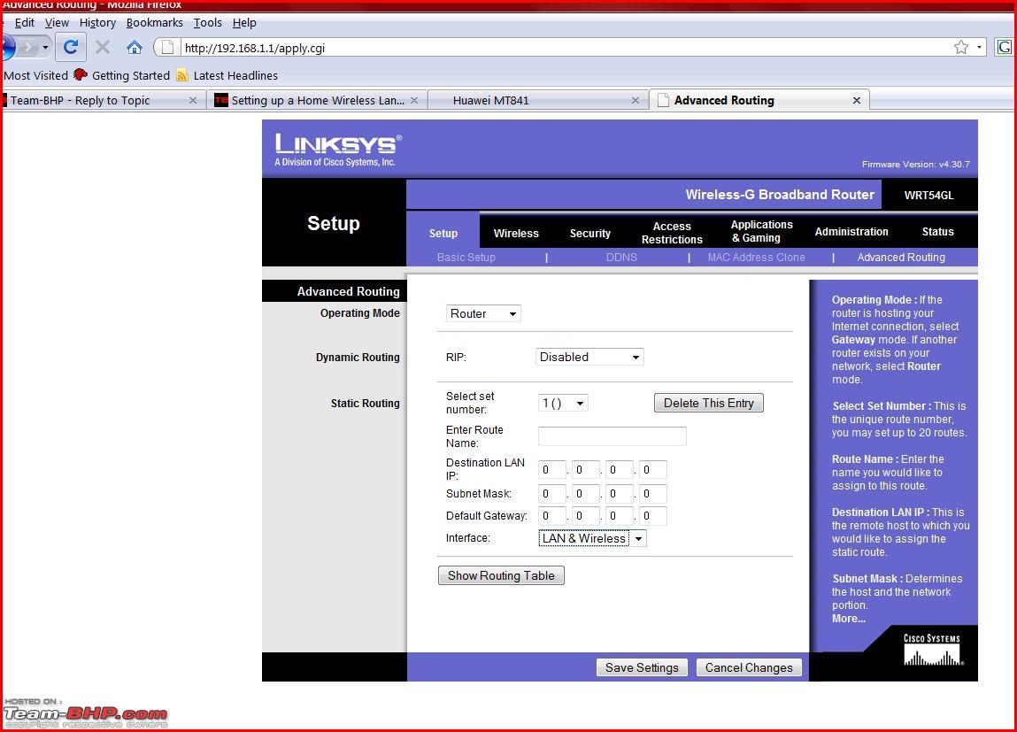Click third octet of Subnet Mask
The image size is (1017, 732).
620,494
